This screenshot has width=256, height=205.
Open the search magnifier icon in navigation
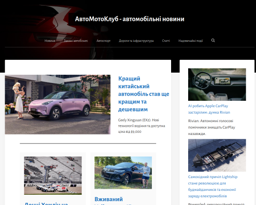213,41
